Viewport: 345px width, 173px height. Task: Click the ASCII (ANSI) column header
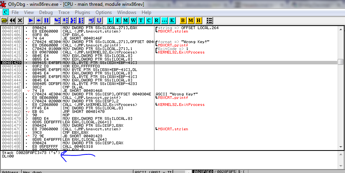pos(153,172)
